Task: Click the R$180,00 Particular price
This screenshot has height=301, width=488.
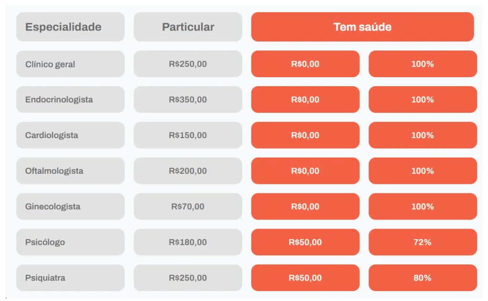Action: click(188, 242)
